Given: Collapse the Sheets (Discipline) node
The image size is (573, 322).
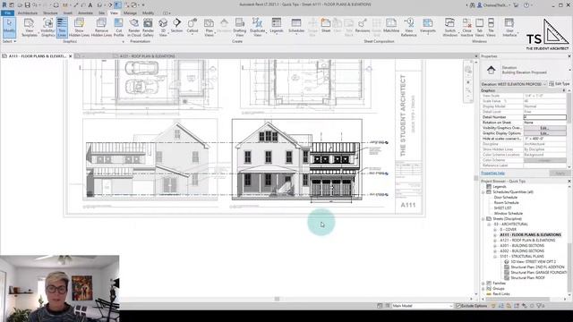Looking at the screenshot, I should coord(483,219).
